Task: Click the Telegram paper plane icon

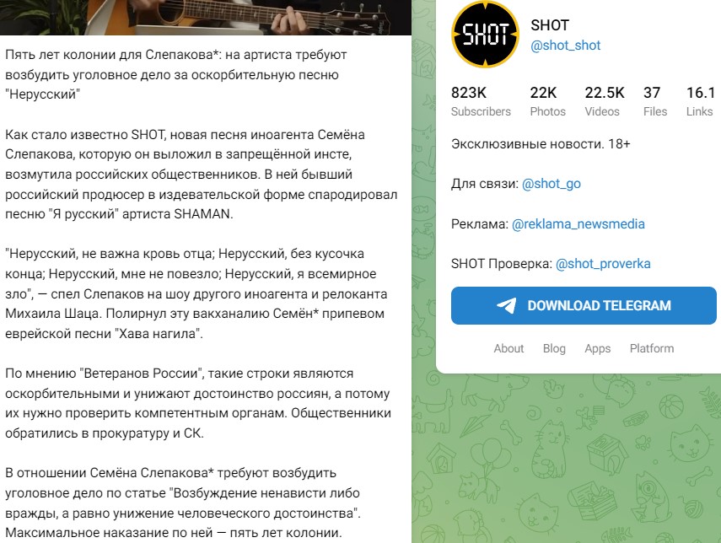Action: click(506, 306)
